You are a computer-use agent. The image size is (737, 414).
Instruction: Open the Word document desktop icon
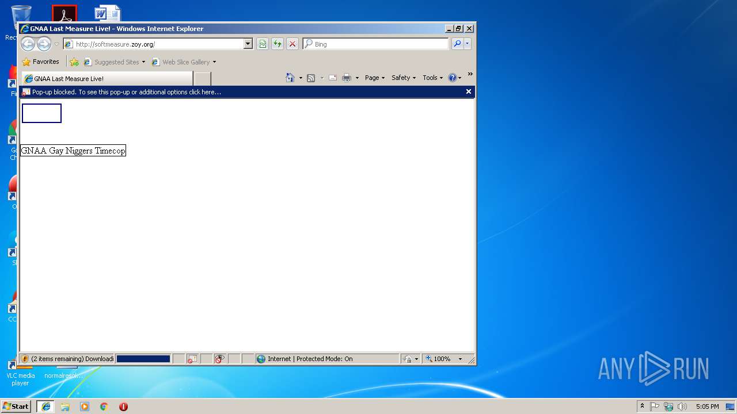pos(108,13)
